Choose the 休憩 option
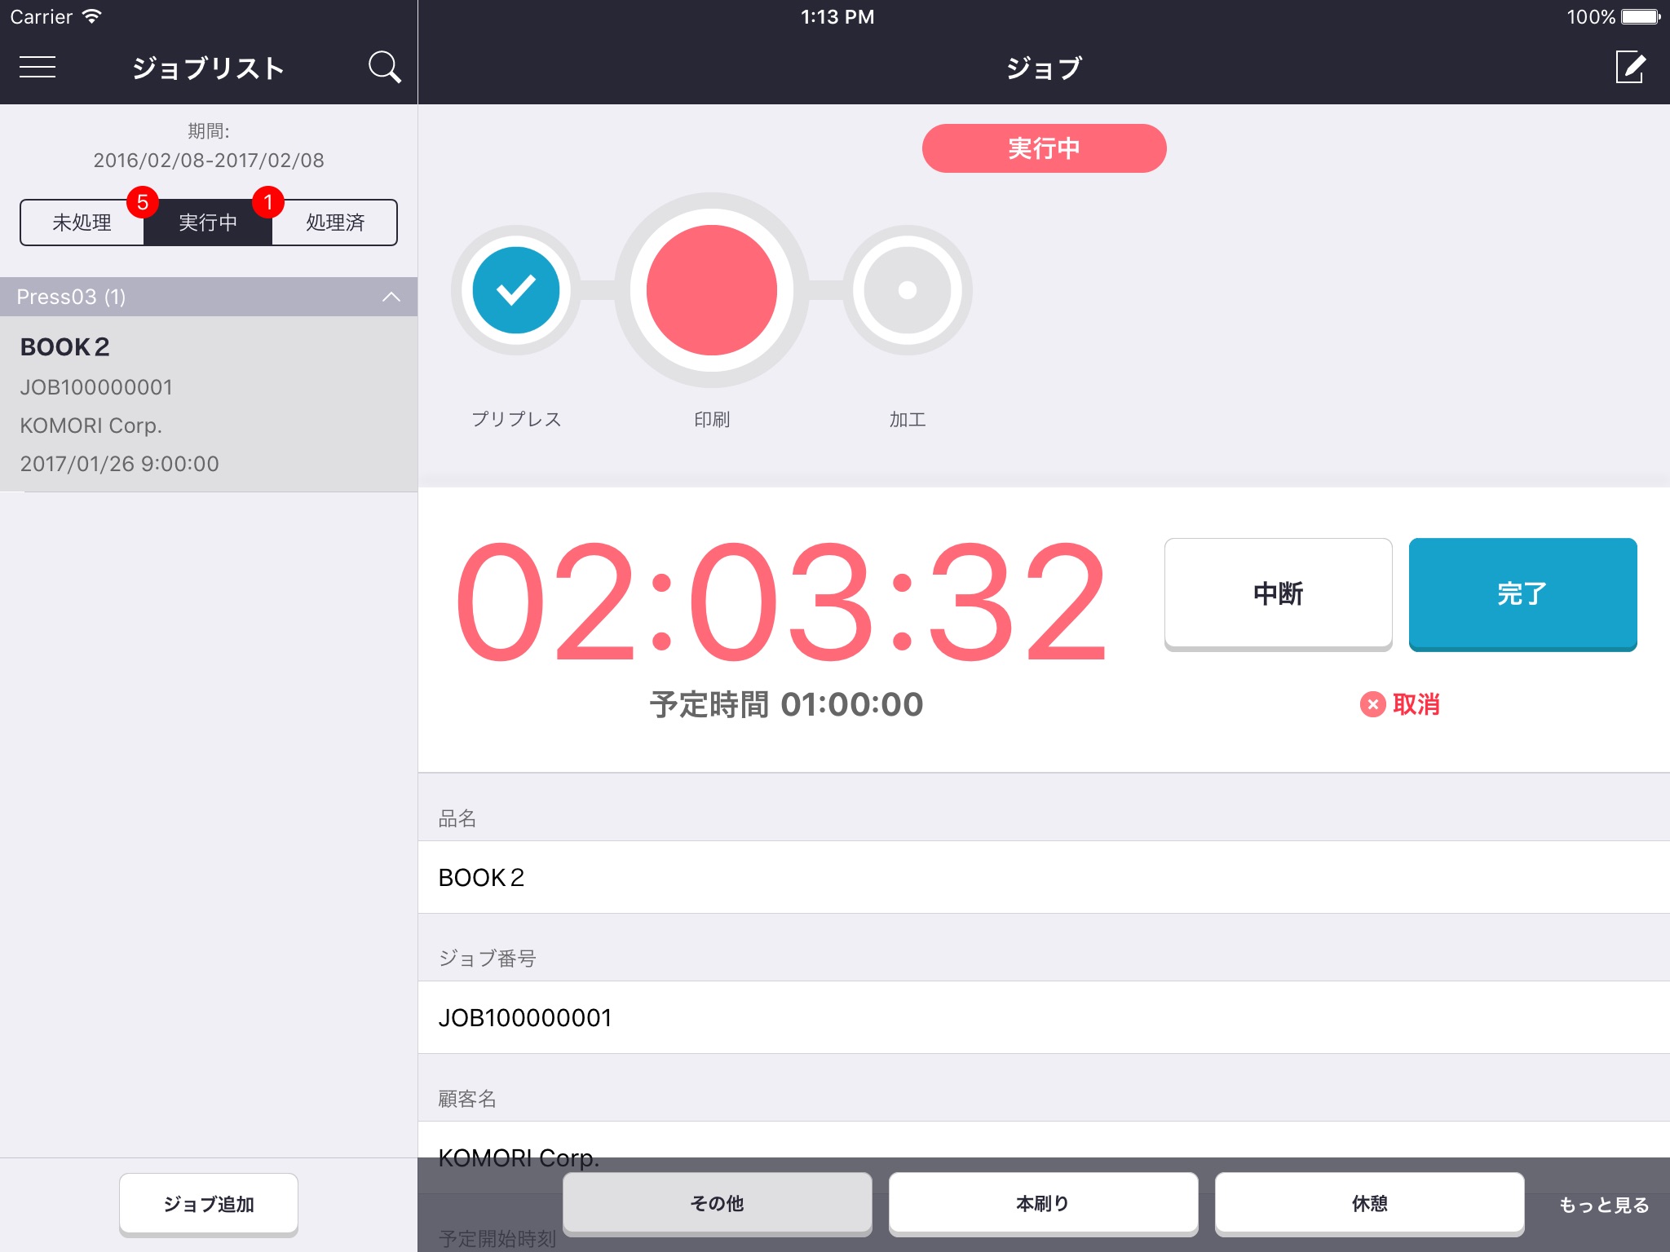 point(1369,1204)
